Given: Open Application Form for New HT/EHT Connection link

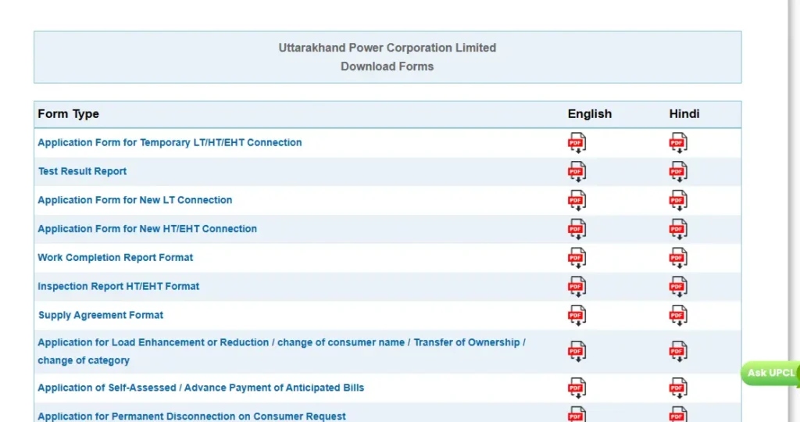Looking at the screenshot, I should pyautogui.click(x=147, y=229).
